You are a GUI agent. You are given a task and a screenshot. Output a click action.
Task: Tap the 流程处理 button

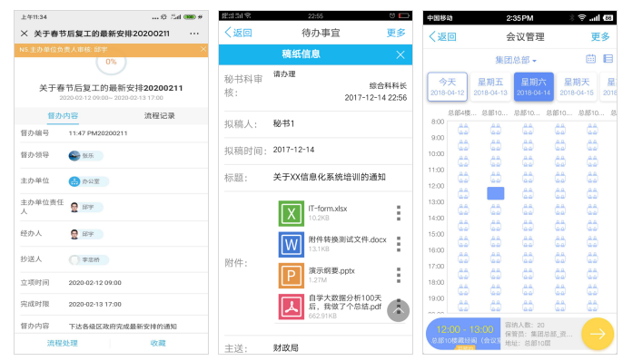[x=63, y=343]
